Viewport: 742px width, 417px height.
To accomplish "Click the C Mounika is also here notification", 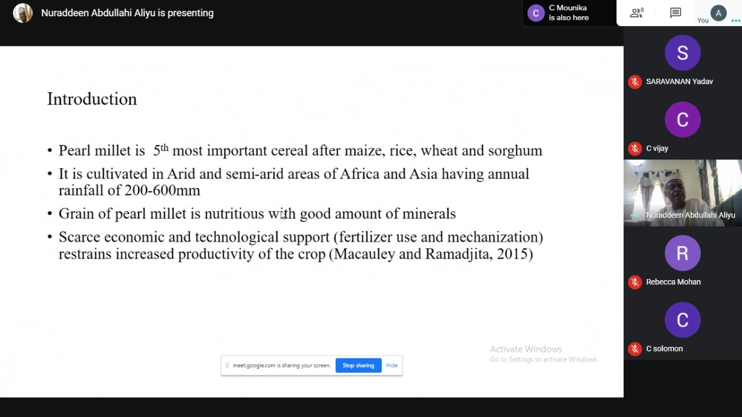I will pos(570,13).
